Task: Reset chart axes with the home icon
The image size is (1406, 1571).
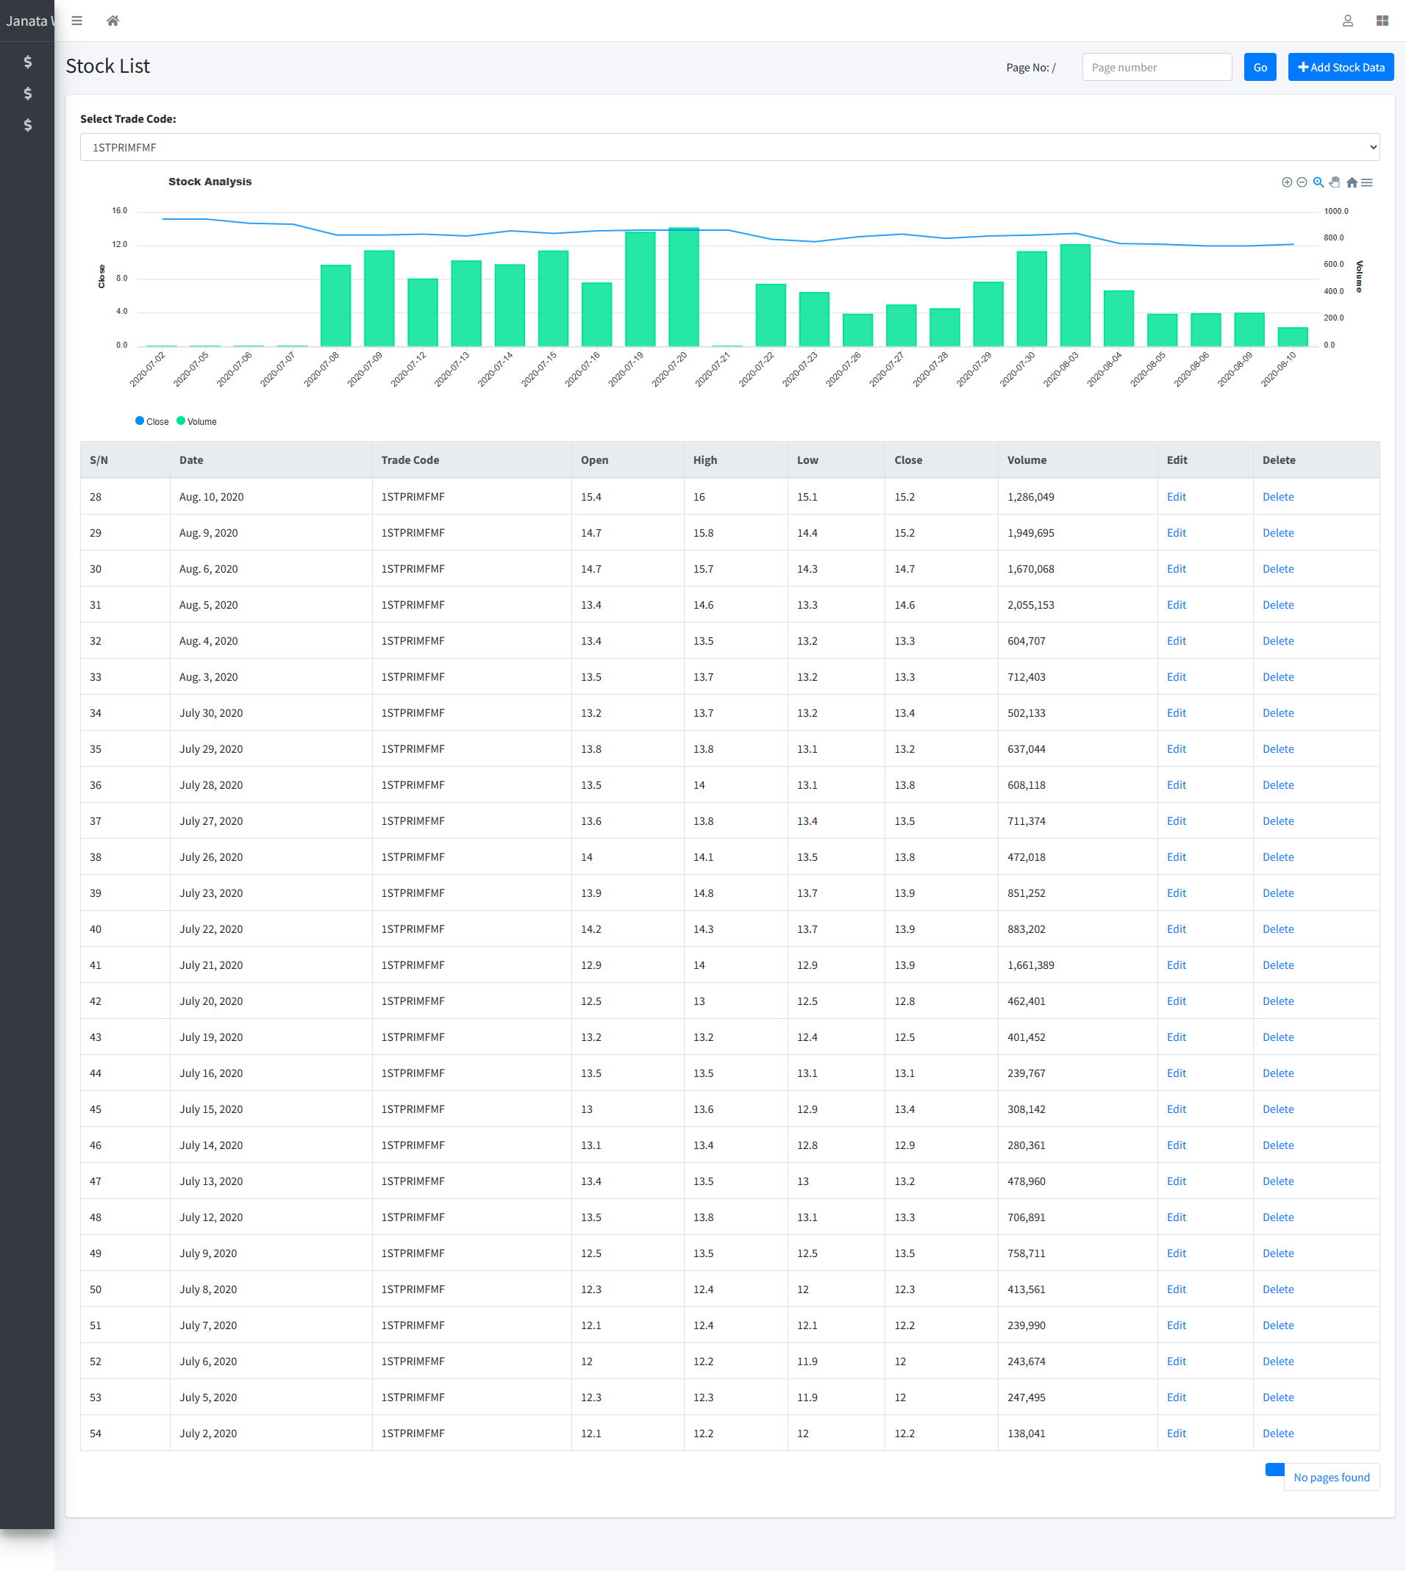Action: tap(1352, 182)
